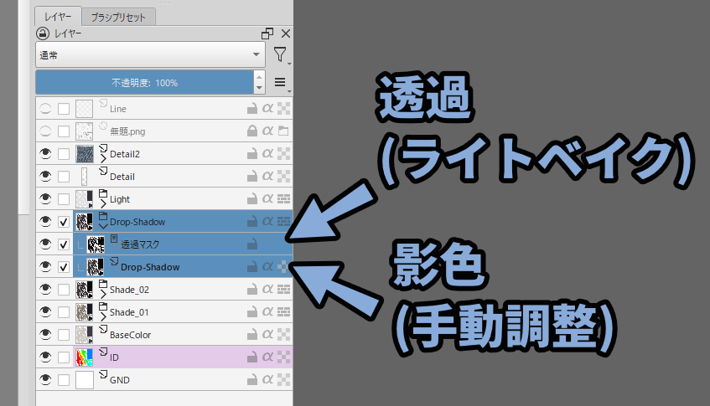Toggle alpha inheritance on BaseColor layer
The height and width of the screenshot is (406, 710).
tap(283, 335)
